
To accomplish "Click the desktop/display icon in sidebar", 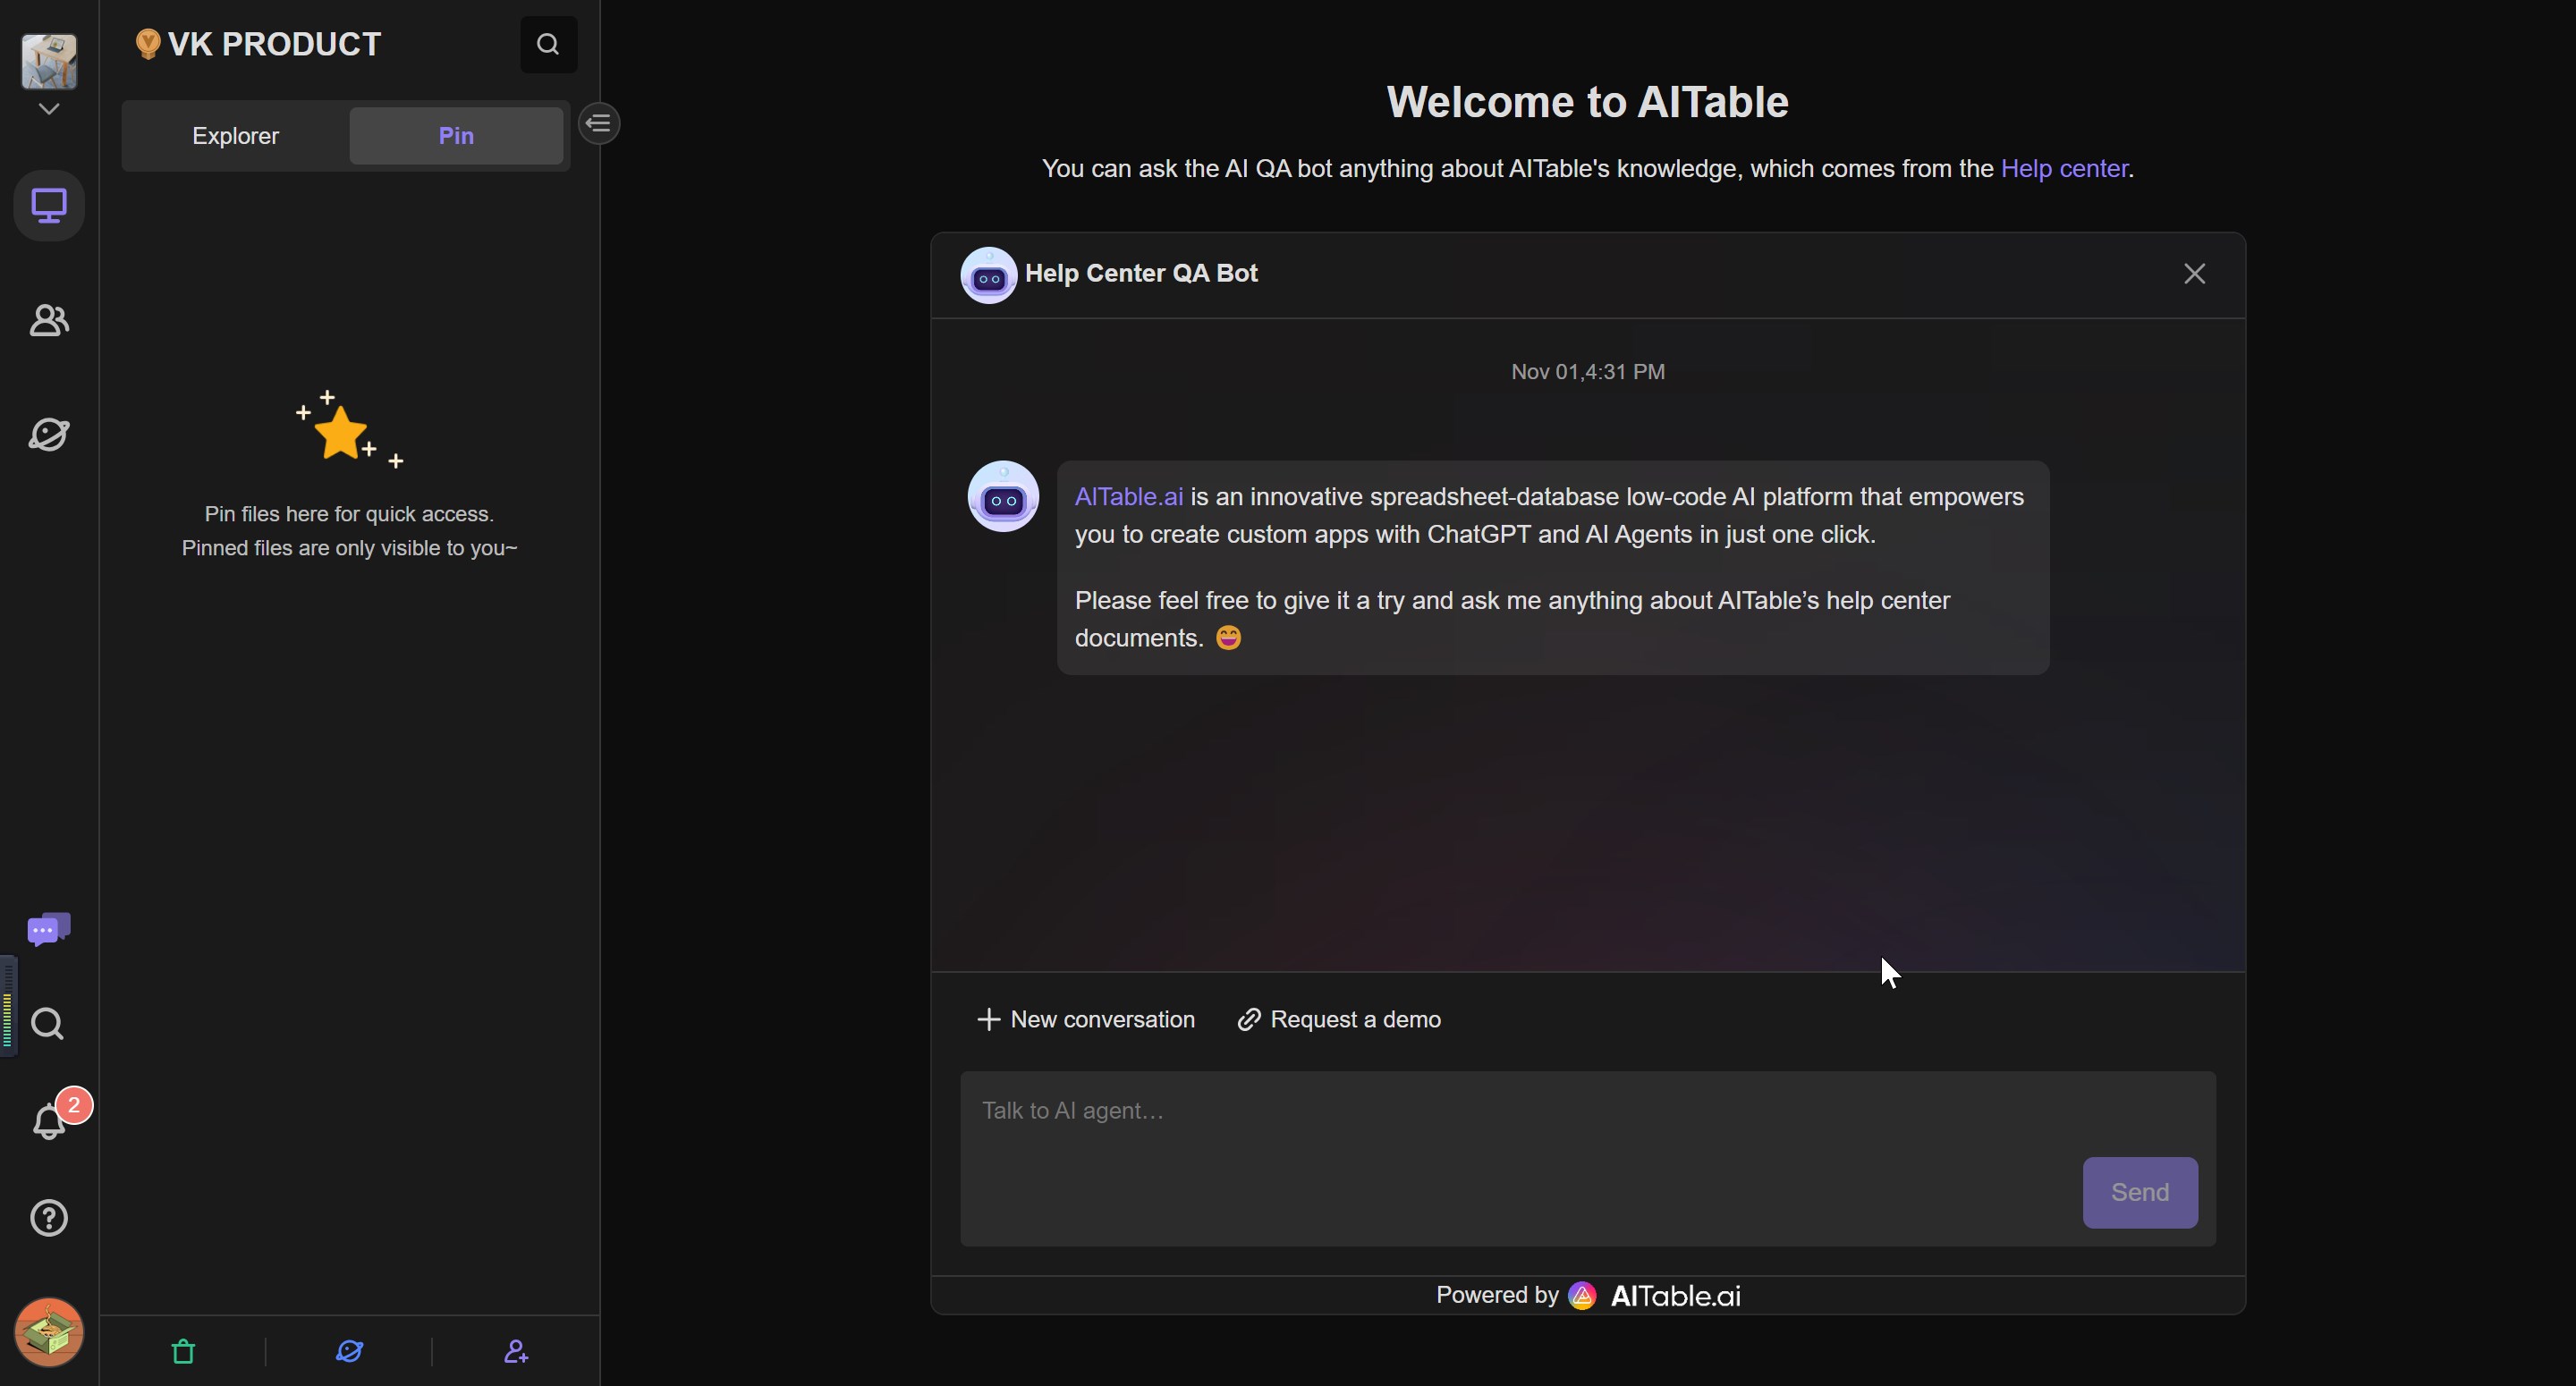I will tap(47, 205).
